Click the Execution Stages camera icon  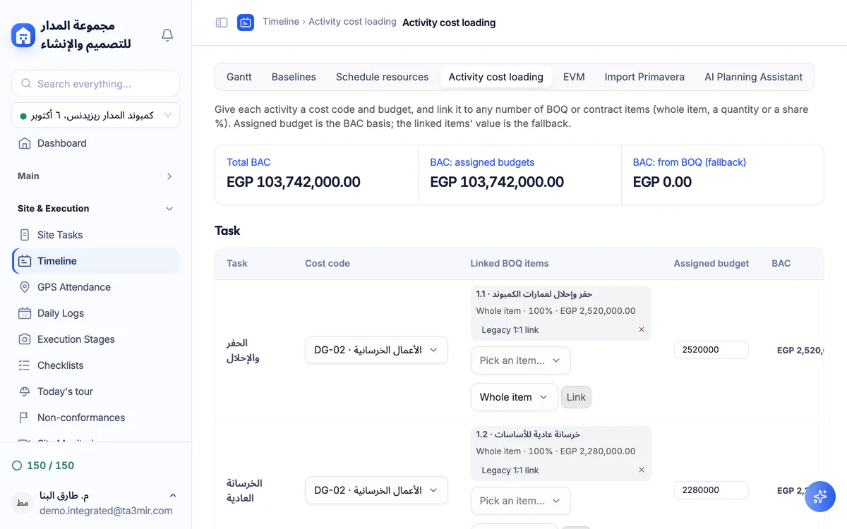coord(25,339)
